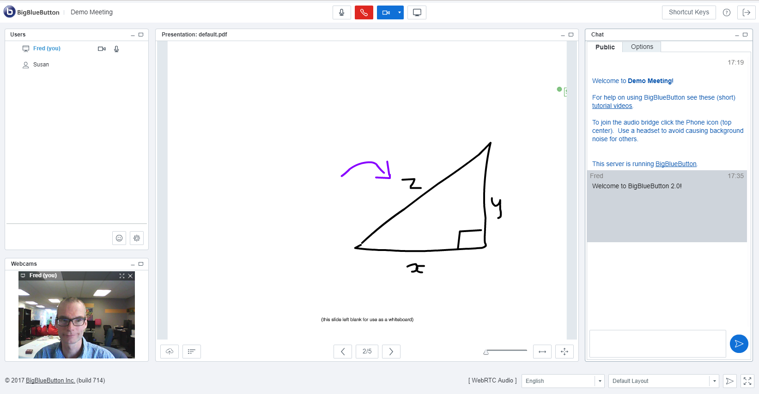This screenshot has width=759, height=394.
Task: Upload a presentation file
Action: pyautogui.click(x=170, y=352)
